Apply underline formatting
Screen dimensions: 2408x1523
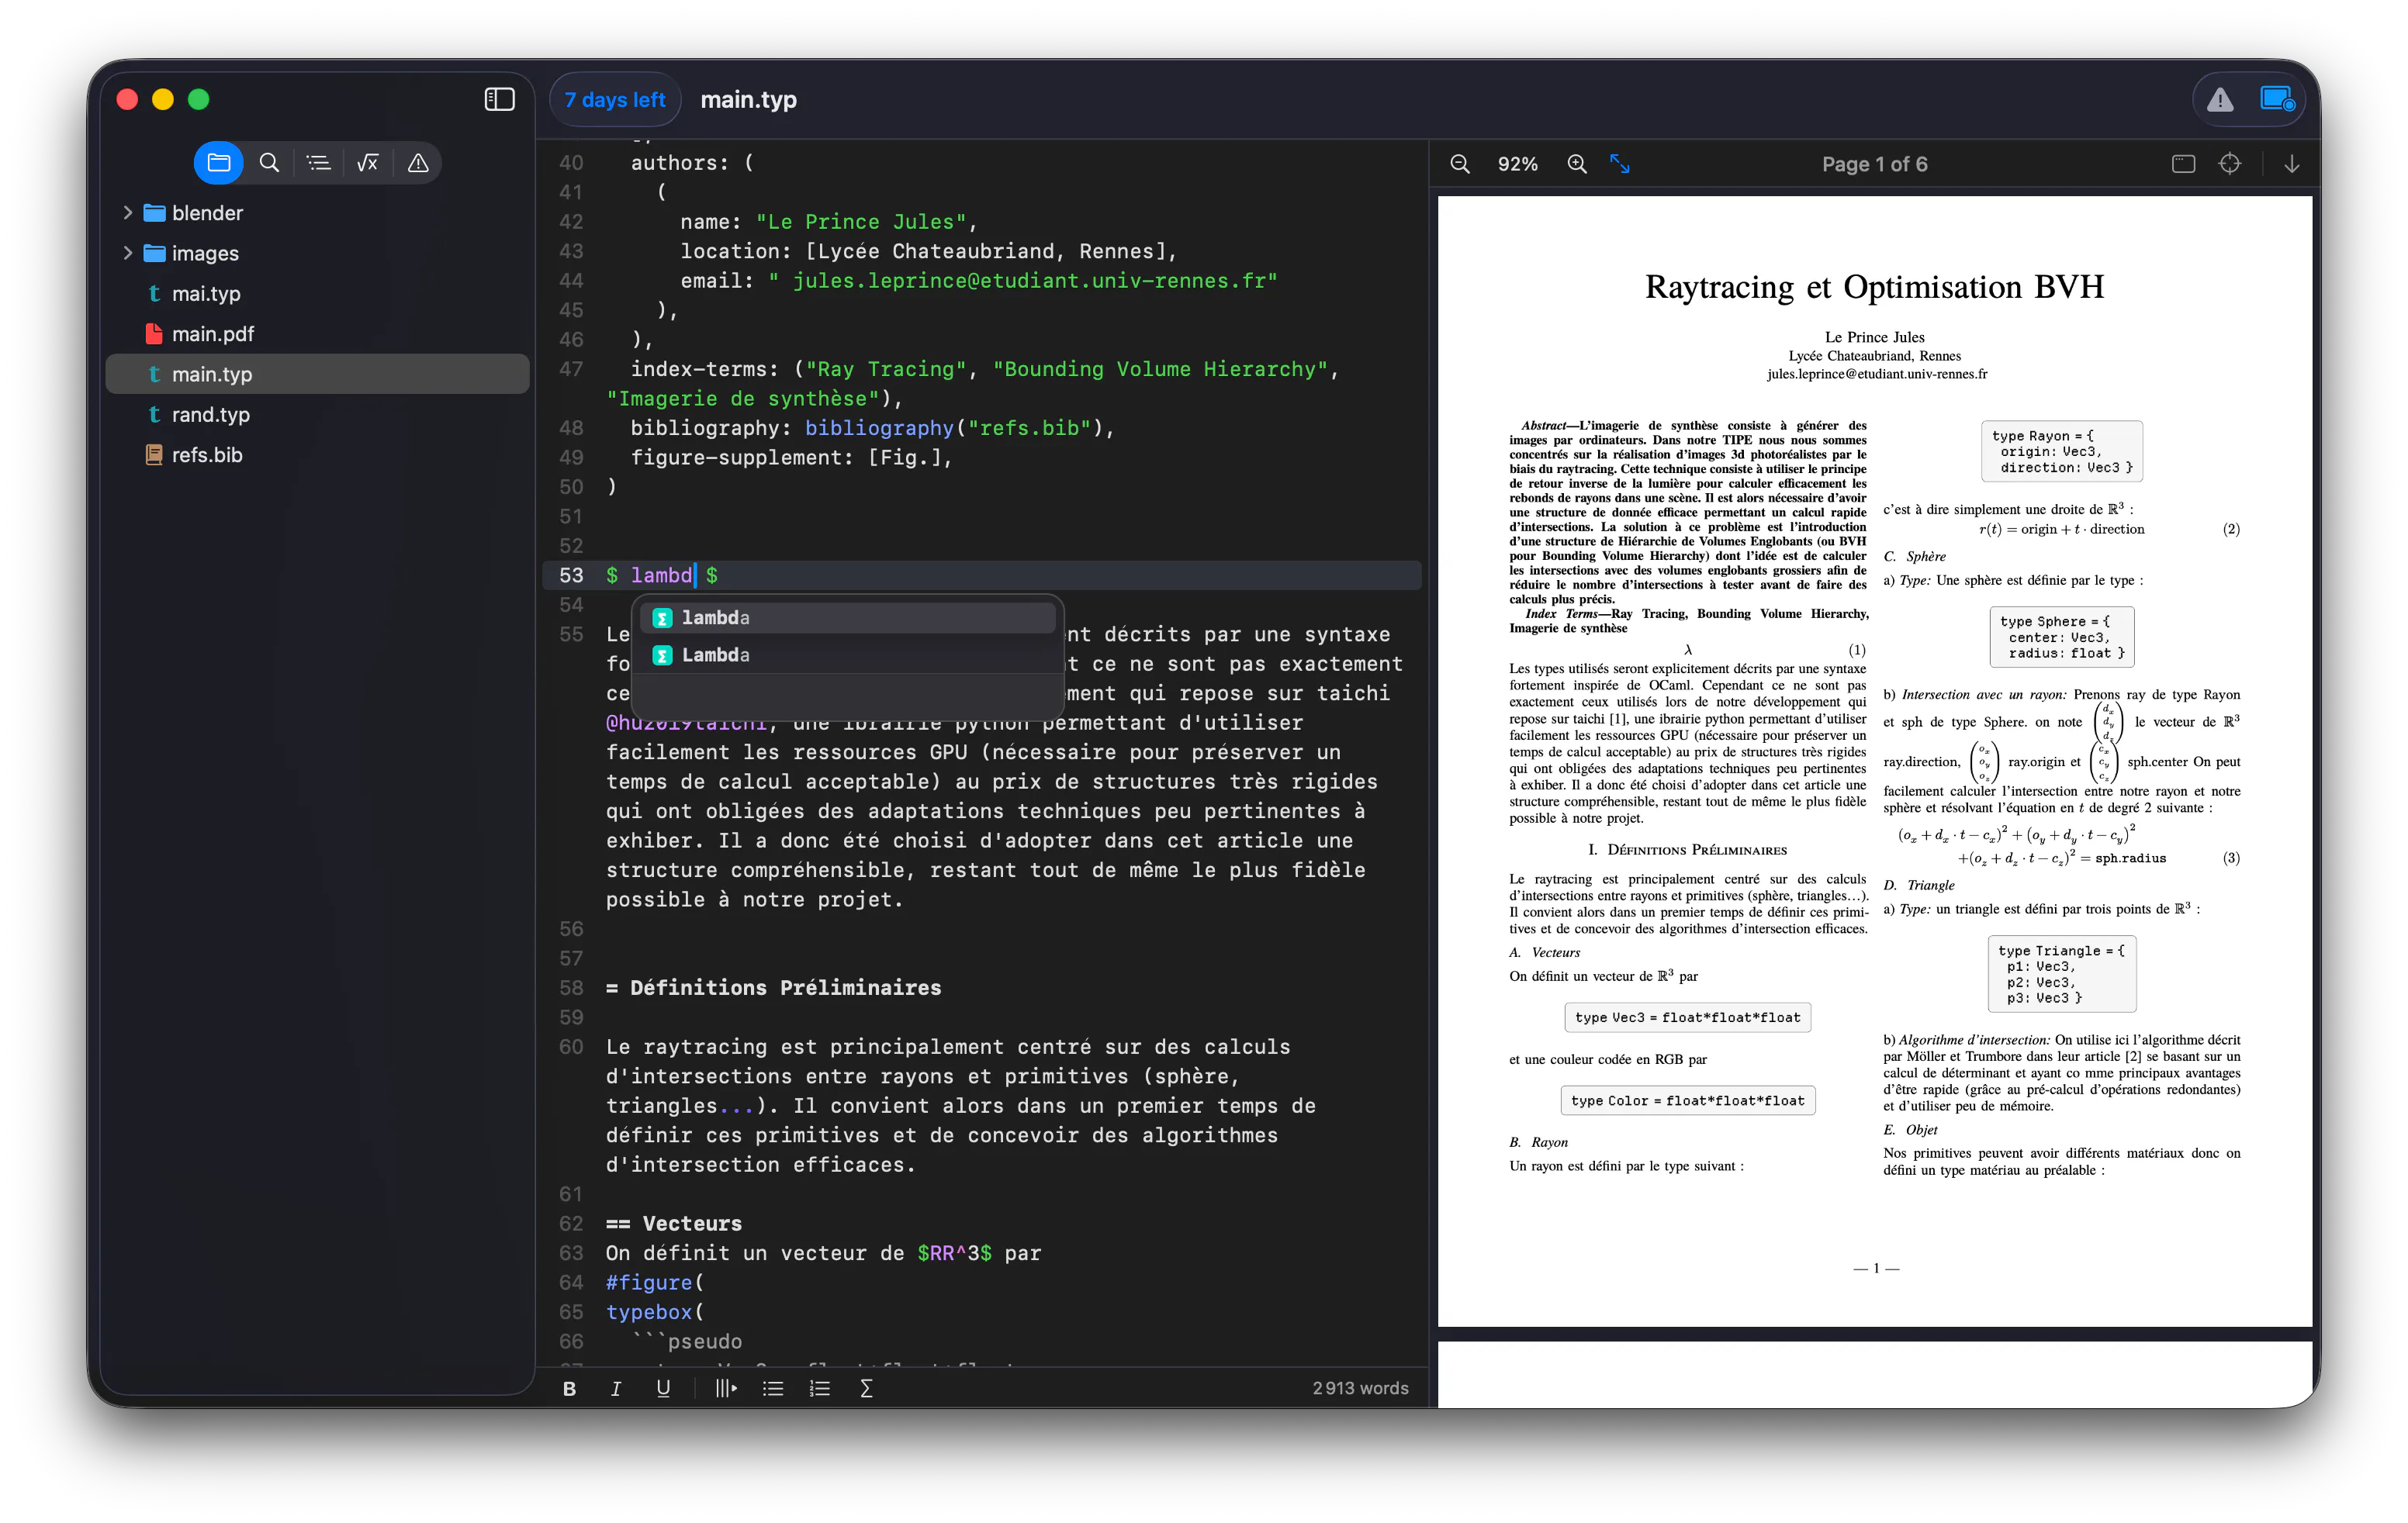click(x=663, y=1388)
